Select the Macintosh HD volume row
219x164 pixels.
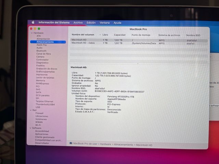point(139,40)
